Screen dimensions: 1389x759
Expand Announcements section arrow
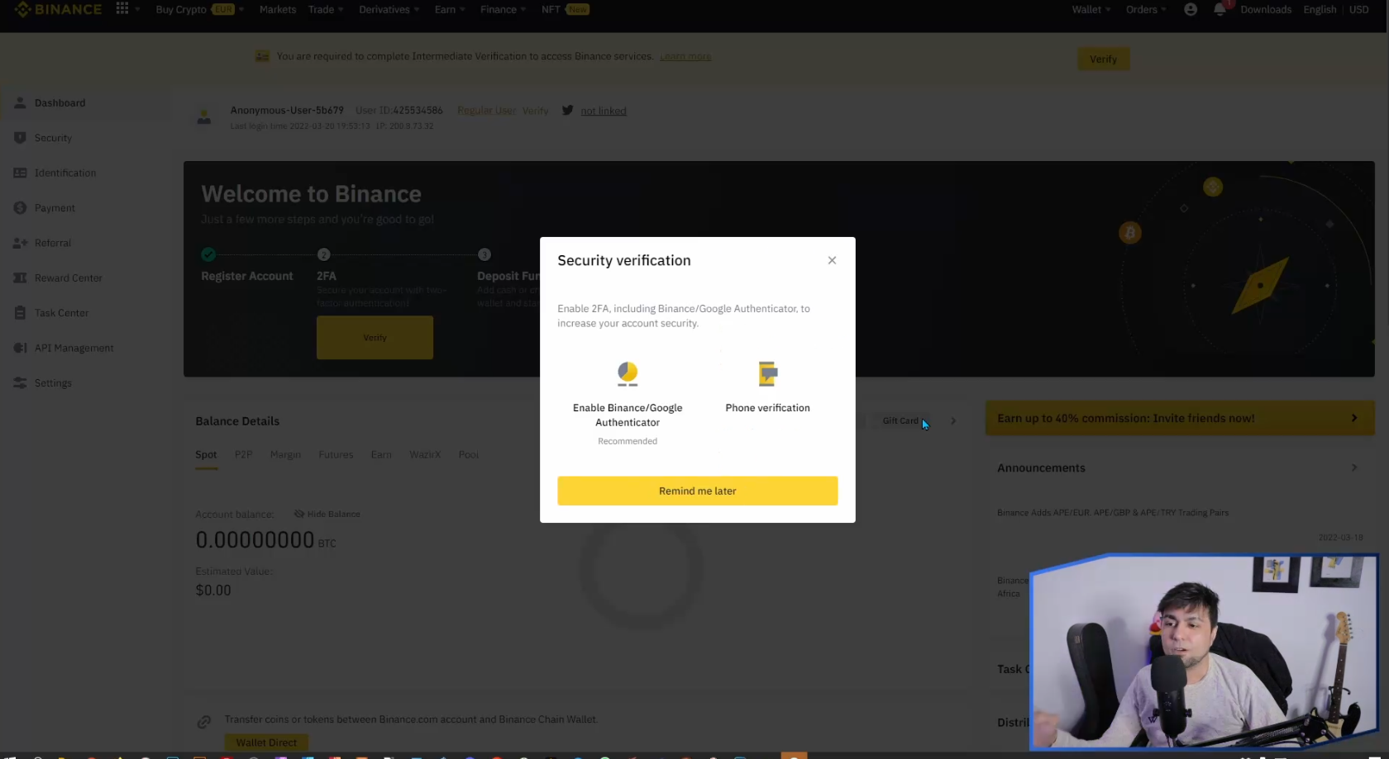pyautogui.click(x=1354, y=467)
